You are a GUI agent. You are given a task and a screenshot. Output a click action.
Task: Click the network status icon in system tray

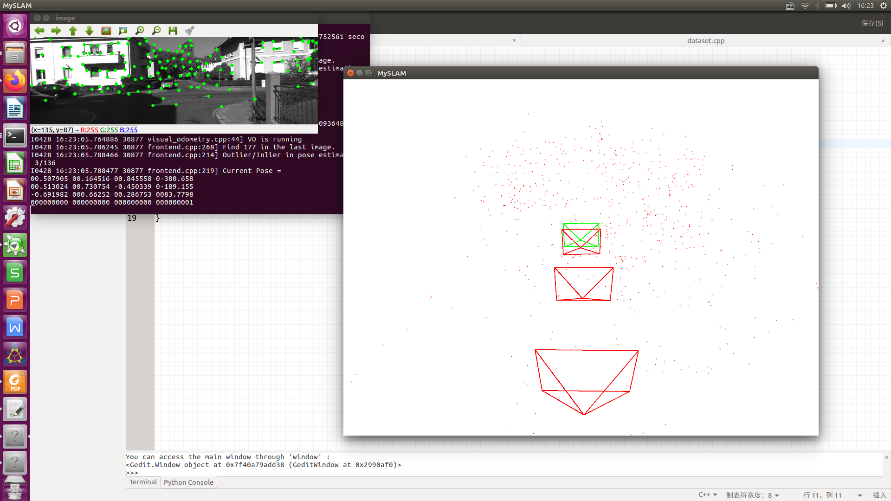(804, 6)
